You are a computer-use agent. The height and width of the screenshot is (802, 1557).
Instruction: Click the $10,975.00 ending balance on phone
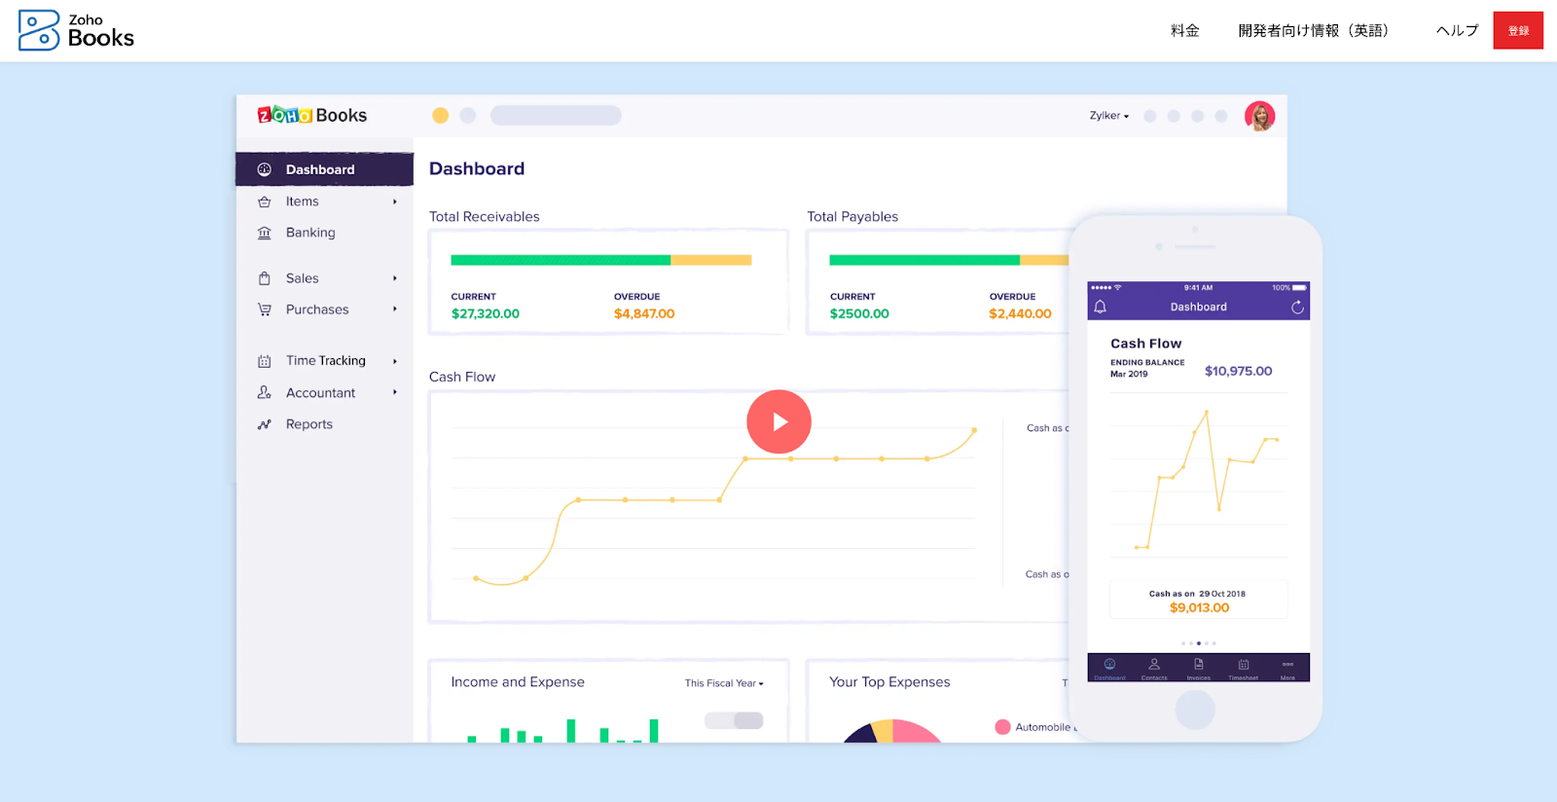[1238, 371]
